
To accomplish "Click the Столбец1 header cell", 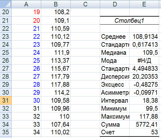I will click(129, 20).
